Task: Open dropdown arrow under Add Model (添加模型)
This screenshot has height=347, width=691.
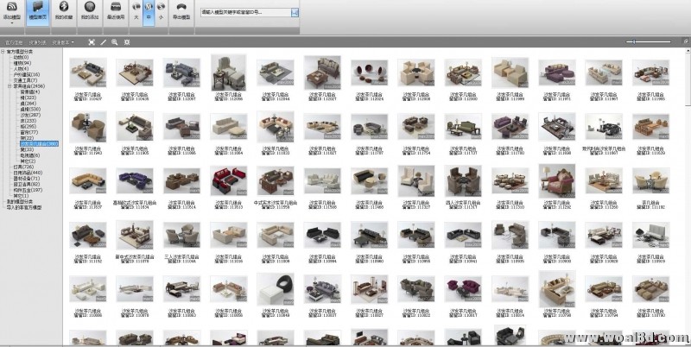Action: 12,22
